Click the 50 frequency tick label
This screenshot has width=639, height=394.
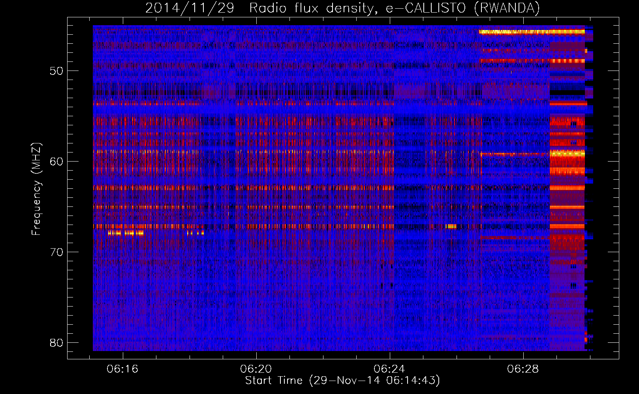(56, 71)
